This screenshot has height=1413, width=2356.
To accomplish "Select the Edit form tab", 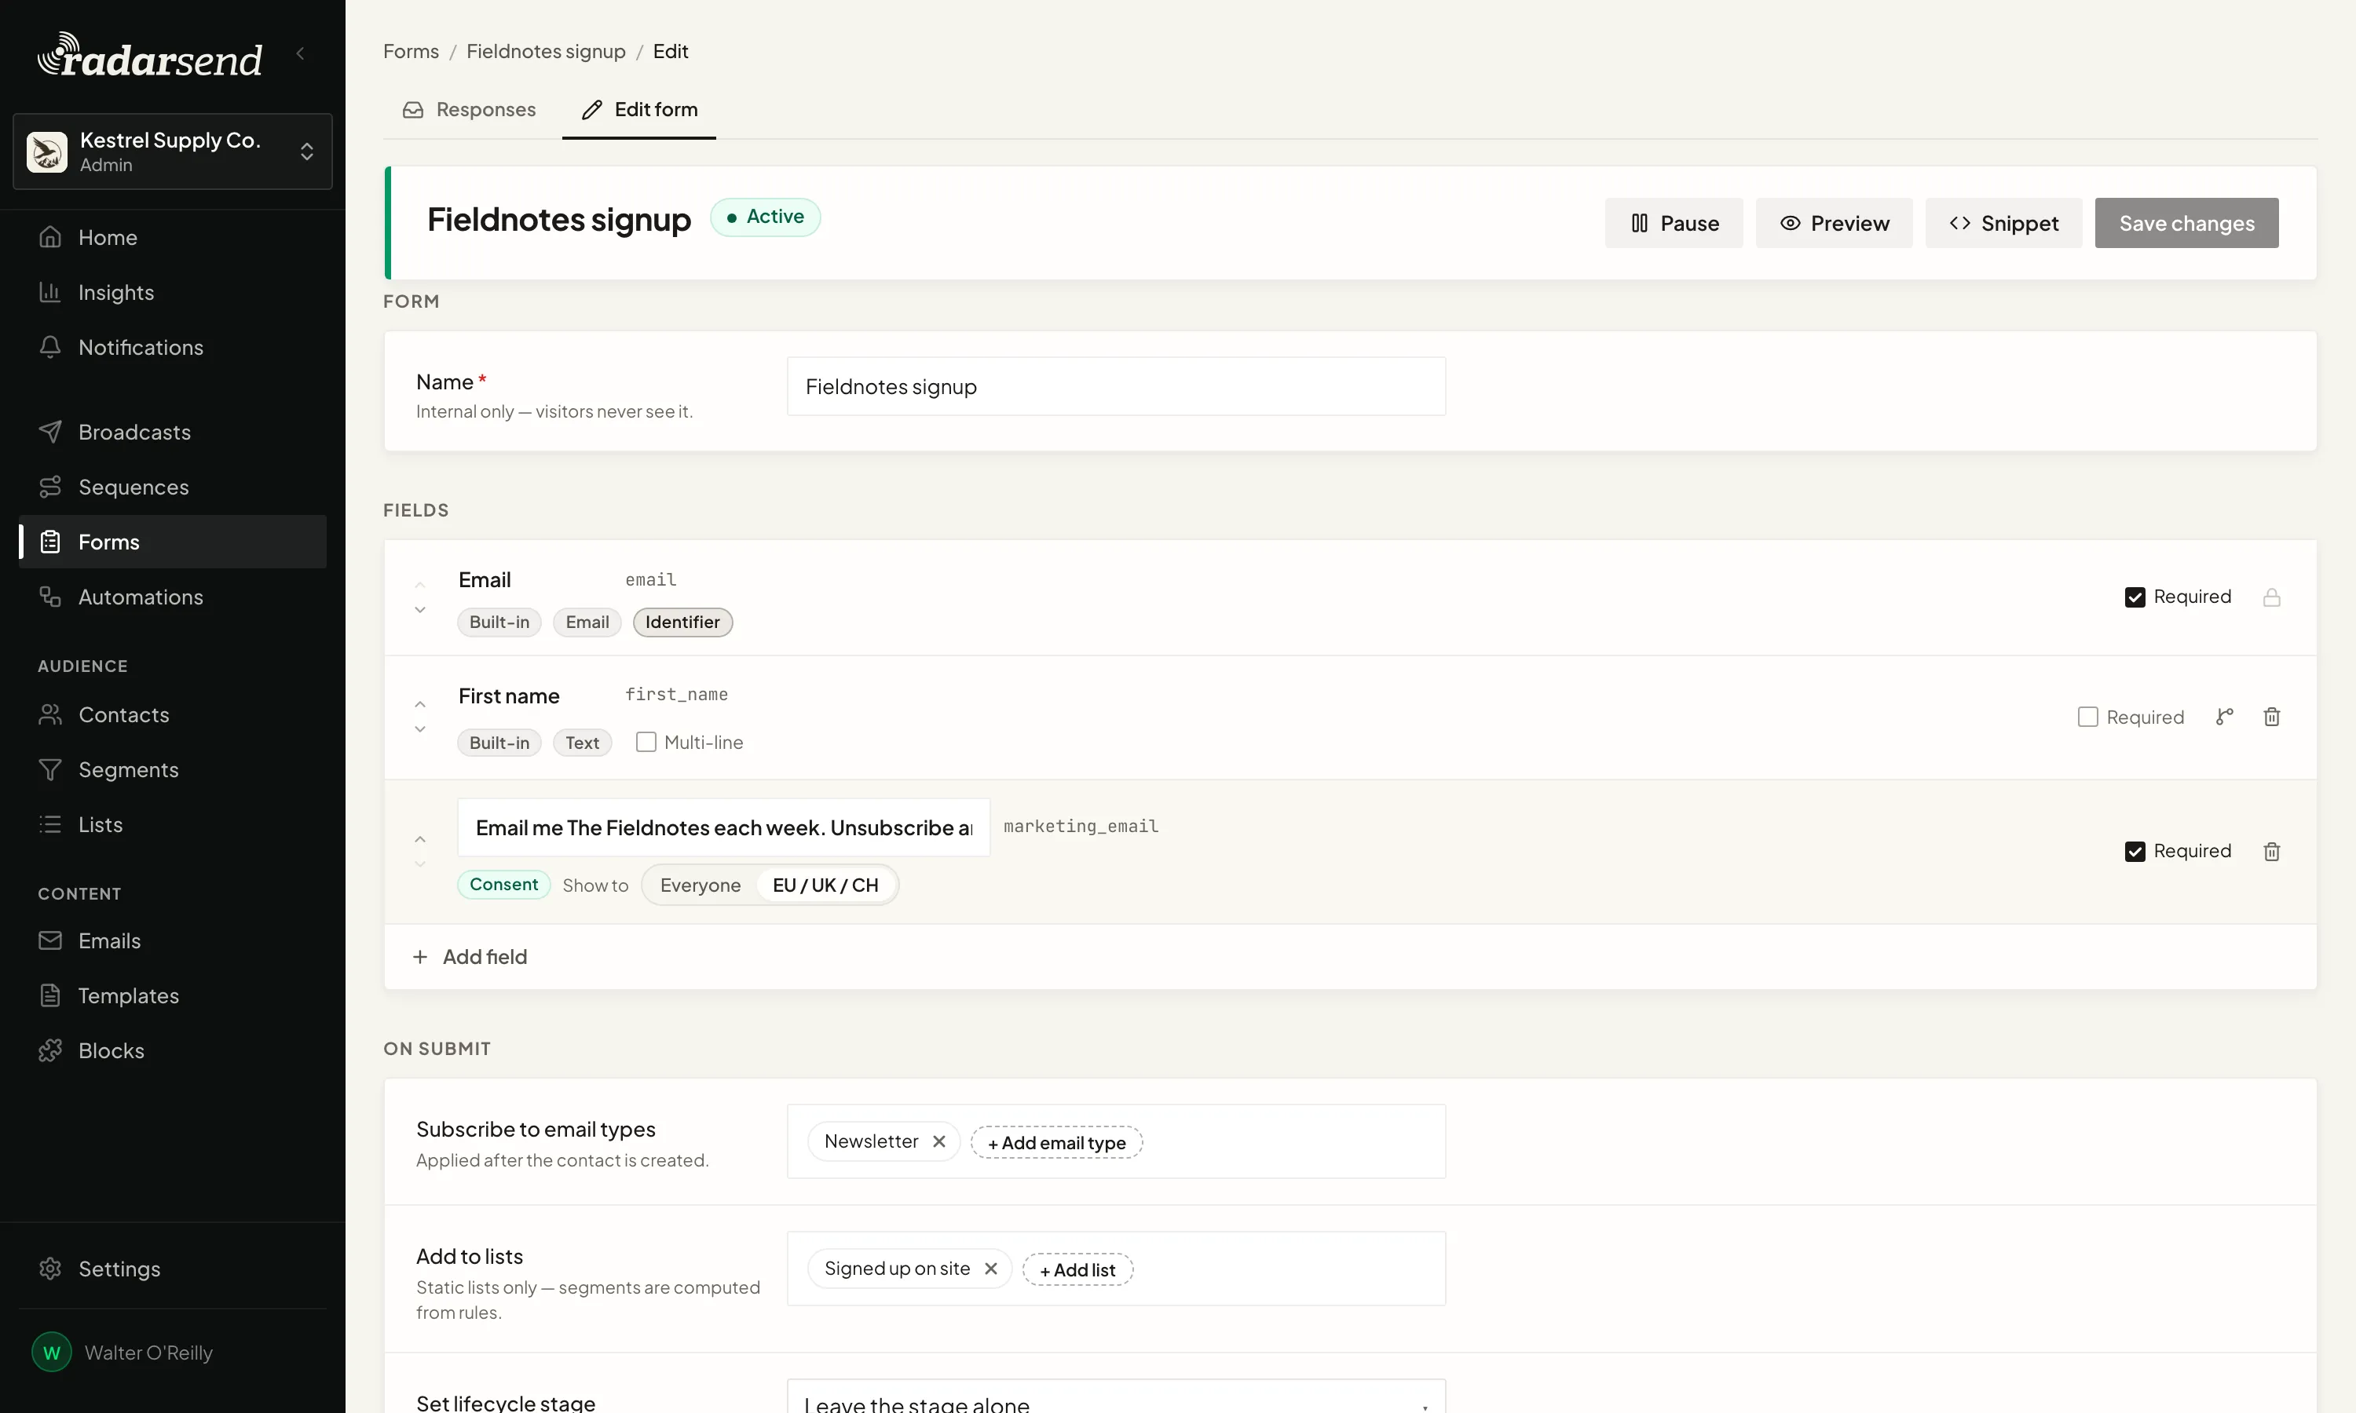I will (x=639, y=109).
